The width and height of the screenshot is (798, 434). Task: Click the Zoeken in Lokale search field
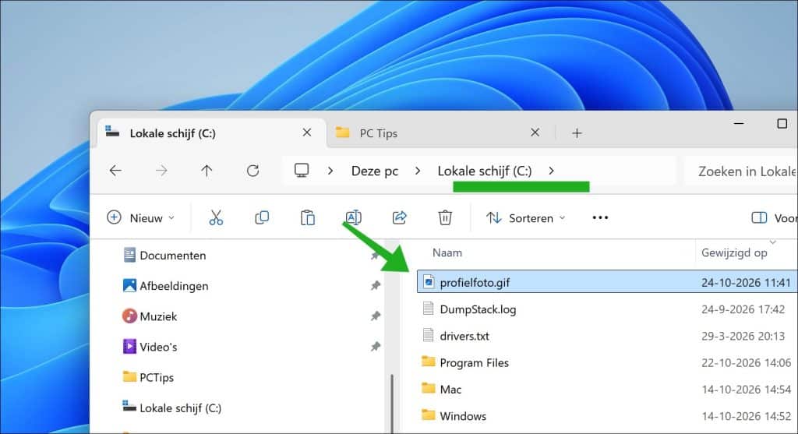[742, 171]
